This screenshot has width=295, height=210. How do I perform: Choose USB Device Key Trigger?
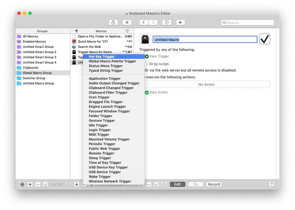pyautogui.click(x=114, y=167)
